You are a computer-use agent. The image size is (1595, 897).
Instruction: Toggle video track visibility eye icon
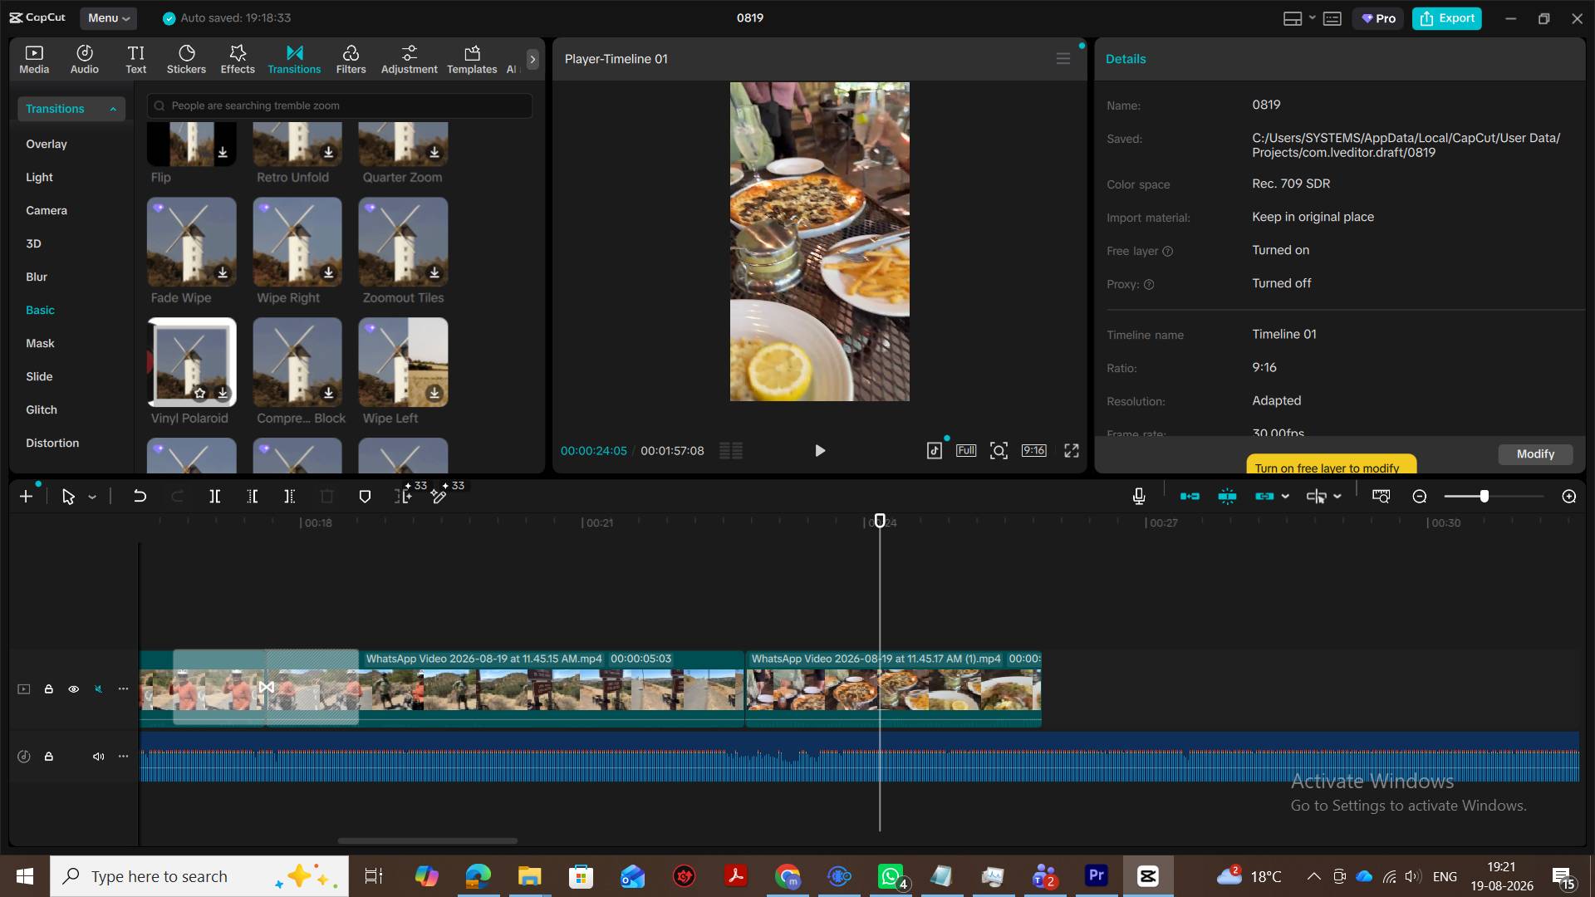click(74, 689)
